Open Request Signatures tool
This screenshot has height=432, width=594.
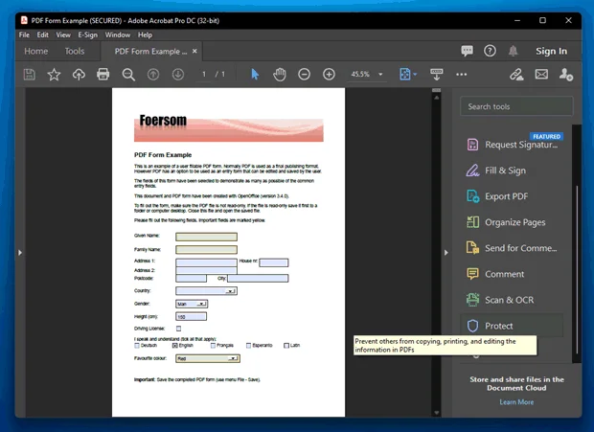512,145
